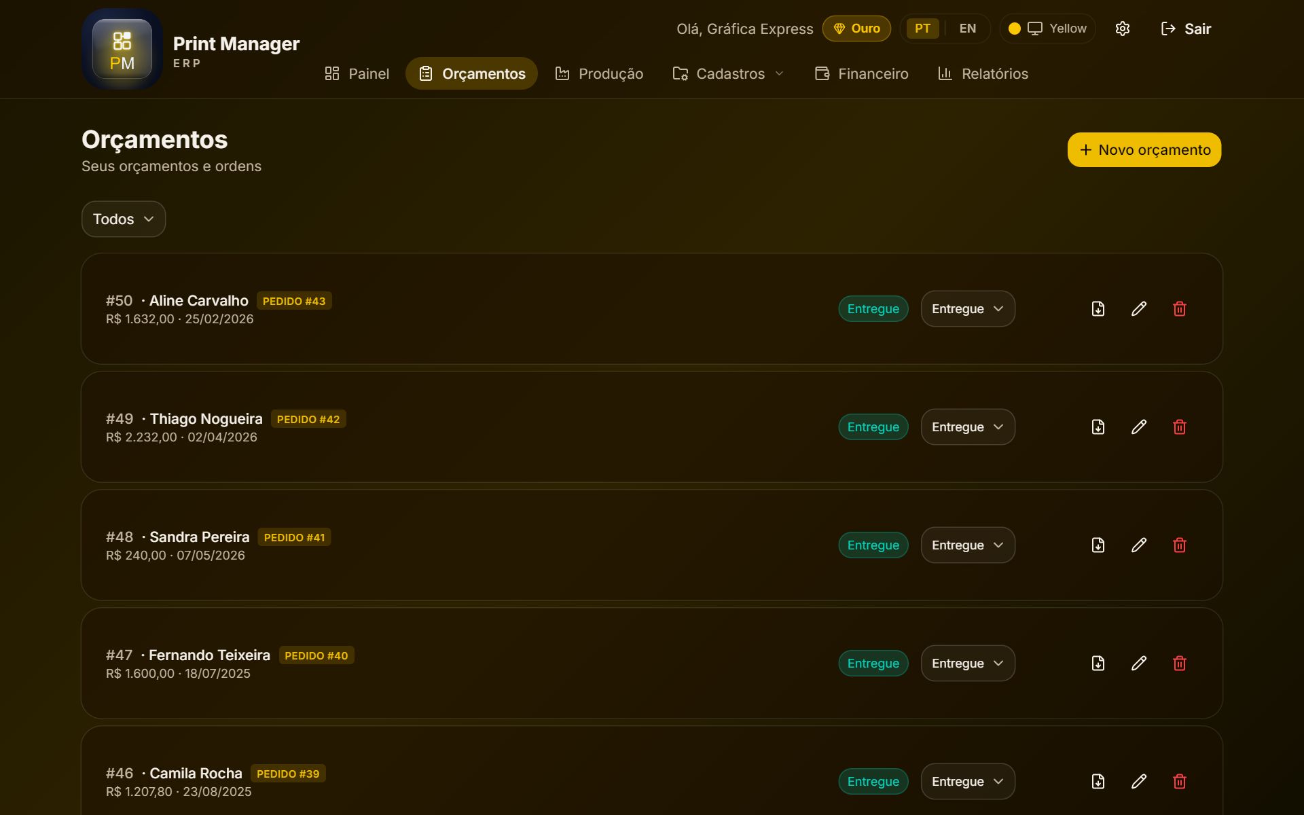Image resolution: width=1304 pixels, height=815 pixels.
Task: Edit quote #49 Thiago Nogueira
Action: 1139,427
